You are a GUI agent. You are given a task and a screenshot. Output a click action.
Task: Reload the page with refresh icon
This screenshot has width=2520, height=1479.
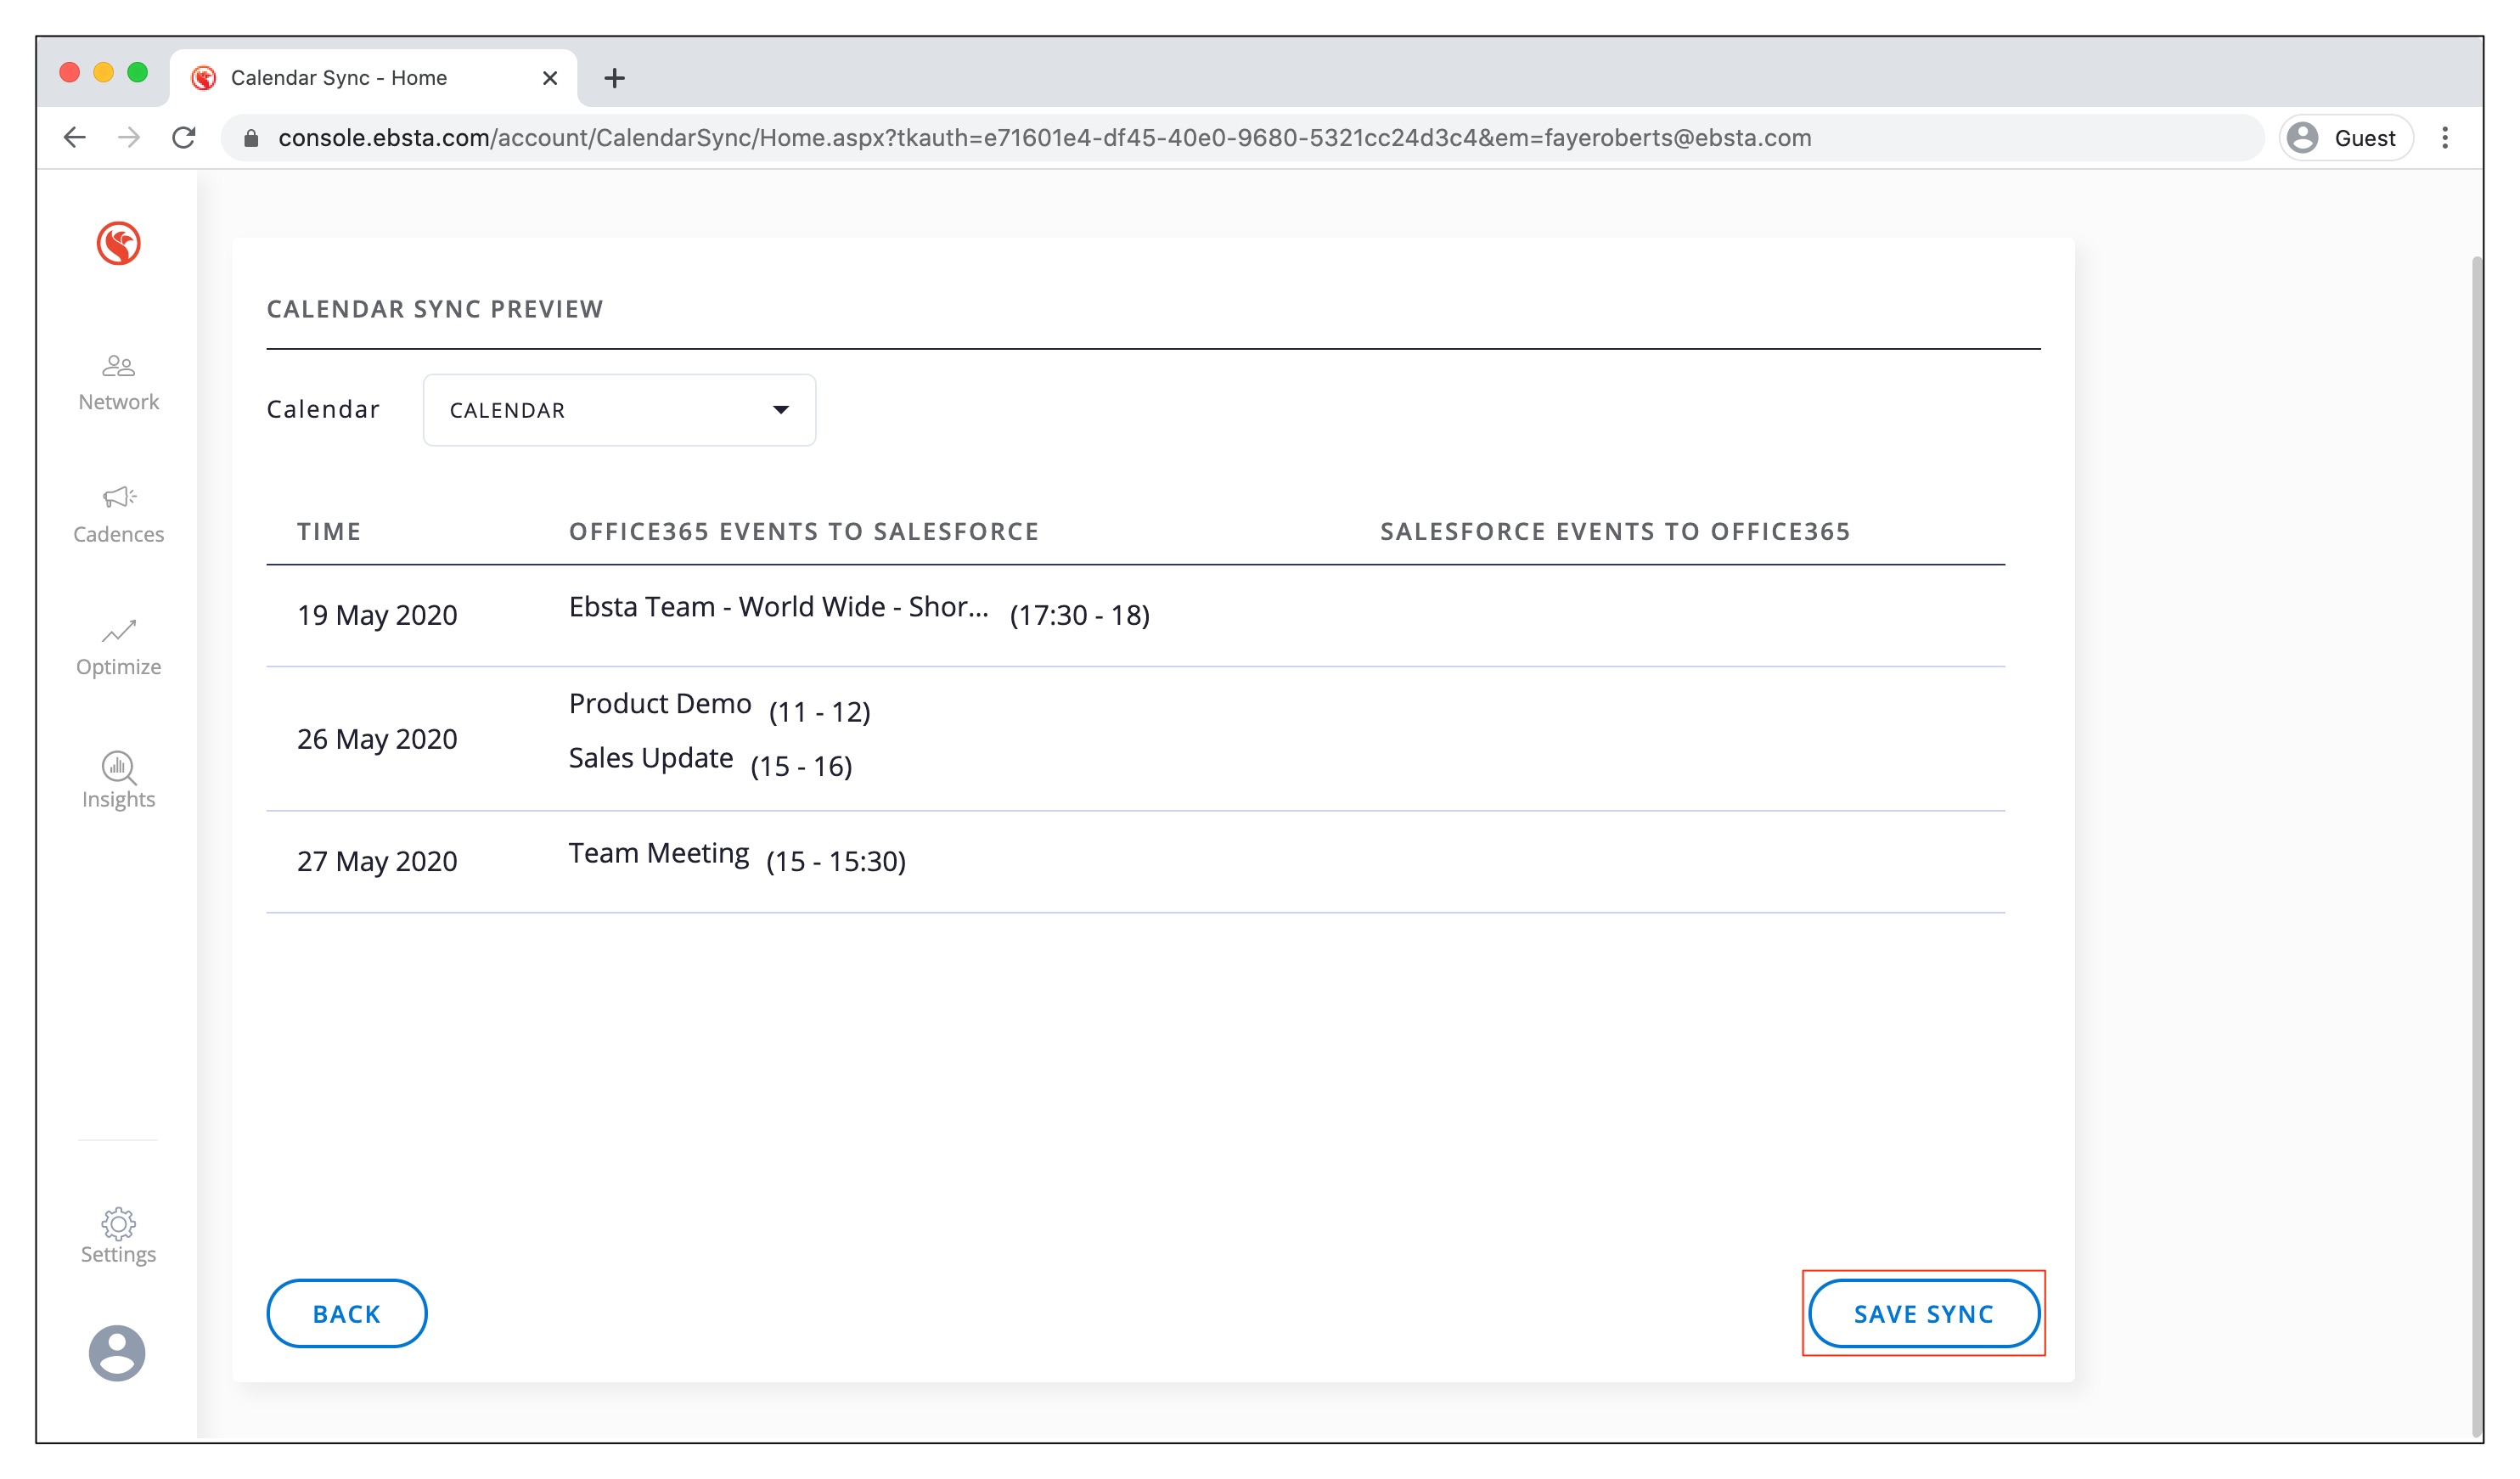184,138
